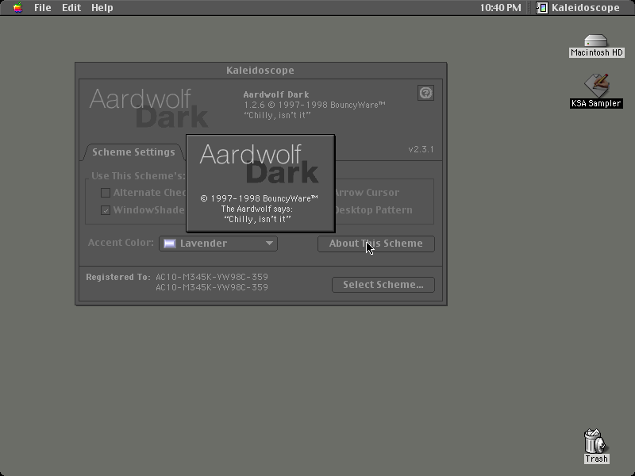Click the Aardwolf Dark splash logo popup
This screenshot has height=476, width=635.
click(x=260, y=183)
